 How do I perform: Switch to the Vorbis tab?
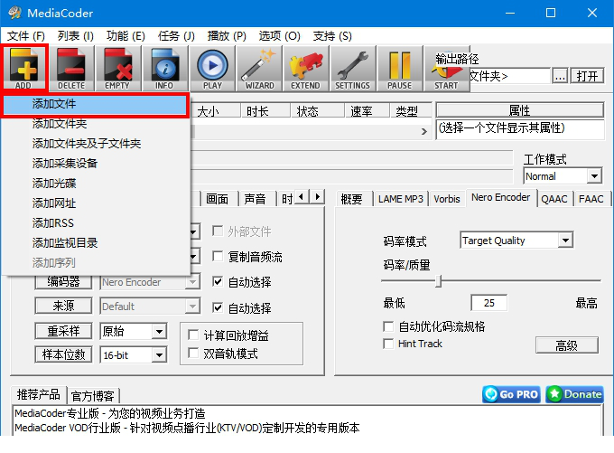click(x=447, y=199)
